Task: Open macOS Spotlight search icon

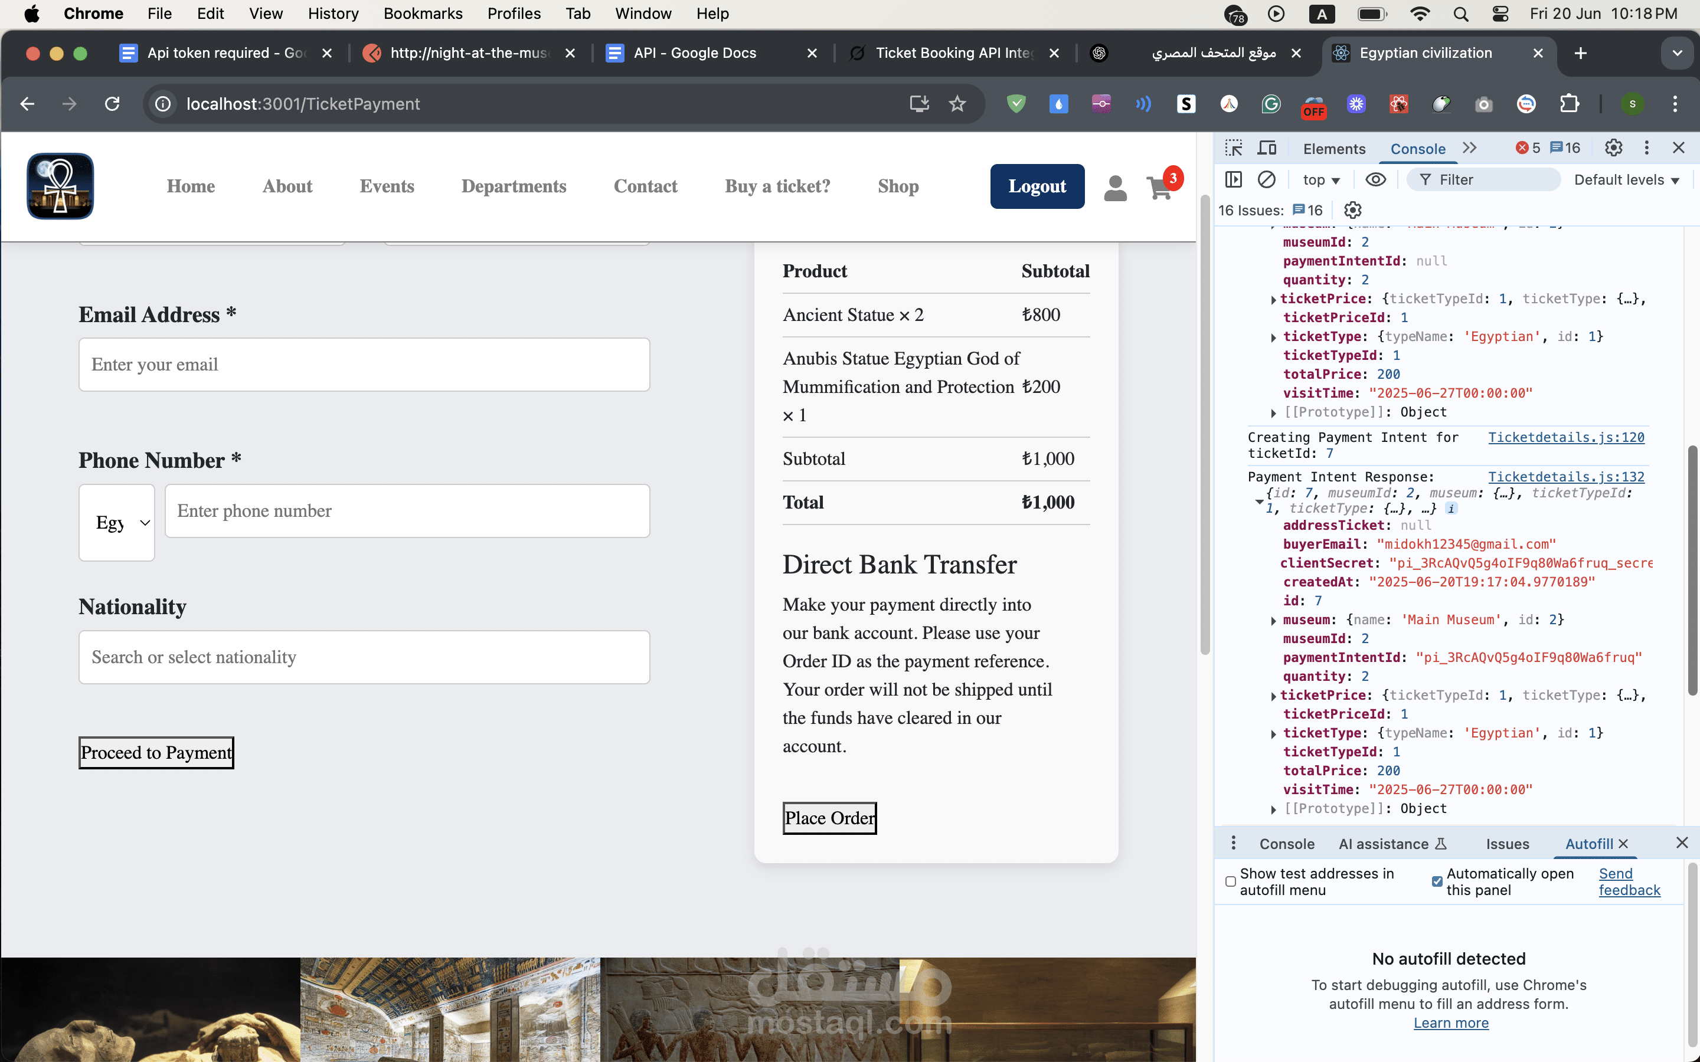Action: click(x=1460, y=14)
